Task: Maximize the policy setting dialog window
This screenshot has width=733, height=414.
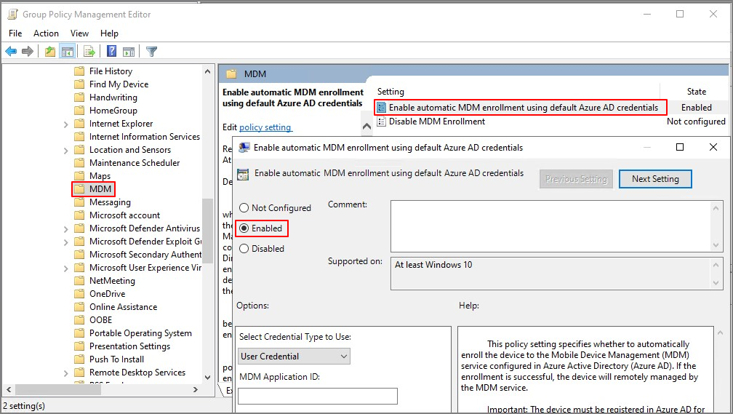Action: pyautogui.click(x=680, y=148)
